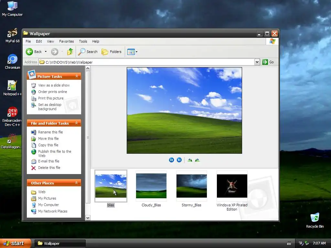Viewport: 331px width, 248px height.
Task: Show the next image in filmstrip
Action: tap(179, 160)
